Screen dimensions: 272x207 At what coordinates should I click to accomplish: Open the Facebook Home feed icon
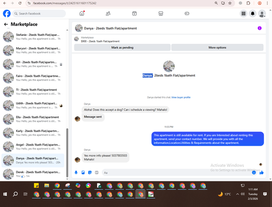tap(82, 14)
